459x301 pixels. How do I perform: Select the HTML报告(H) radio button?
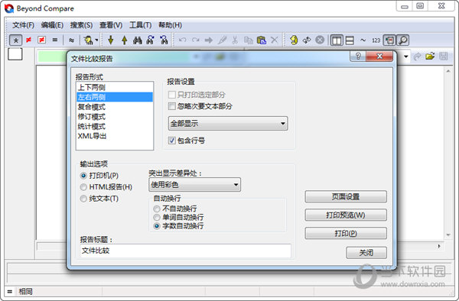83,187
